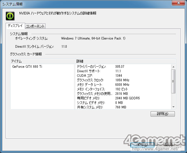Screen dimensions: 187x153
Task: Click driver version value 305.37
Action: (120, 67)
